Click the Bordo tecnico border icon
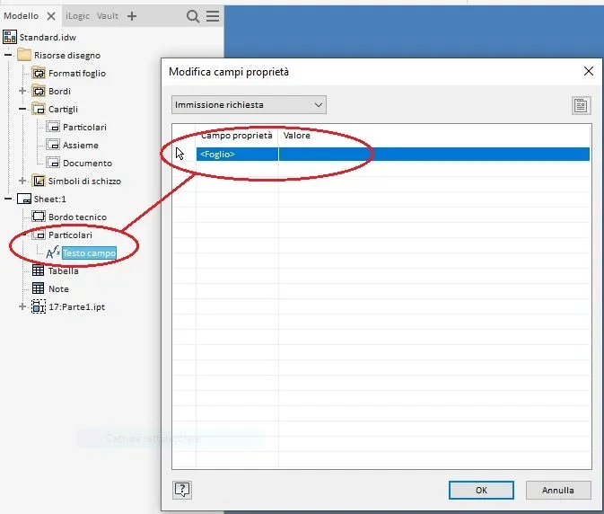 click(38, 217)
